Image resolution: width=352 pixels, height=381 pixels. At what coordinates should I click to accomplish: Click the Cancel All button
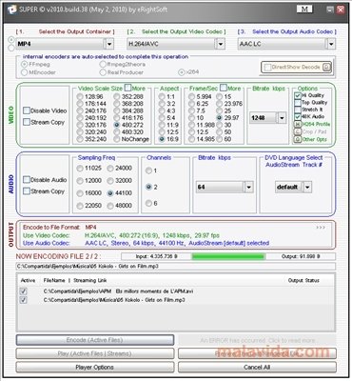pyautogui.click(x=257, y=367)
